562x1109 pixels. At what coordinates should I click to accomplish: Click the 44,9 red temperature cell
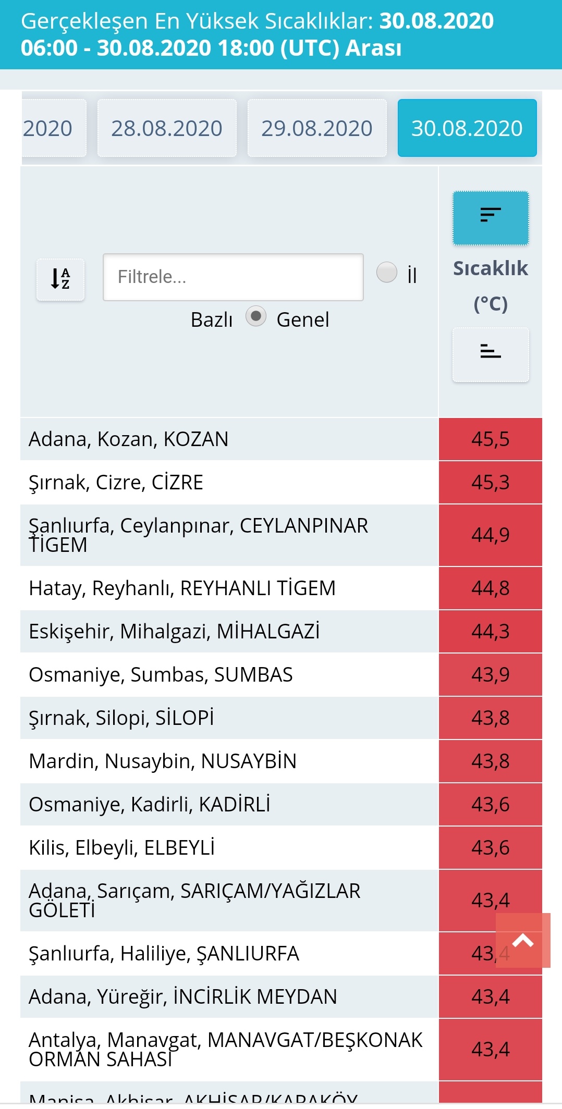coord(490,535)
